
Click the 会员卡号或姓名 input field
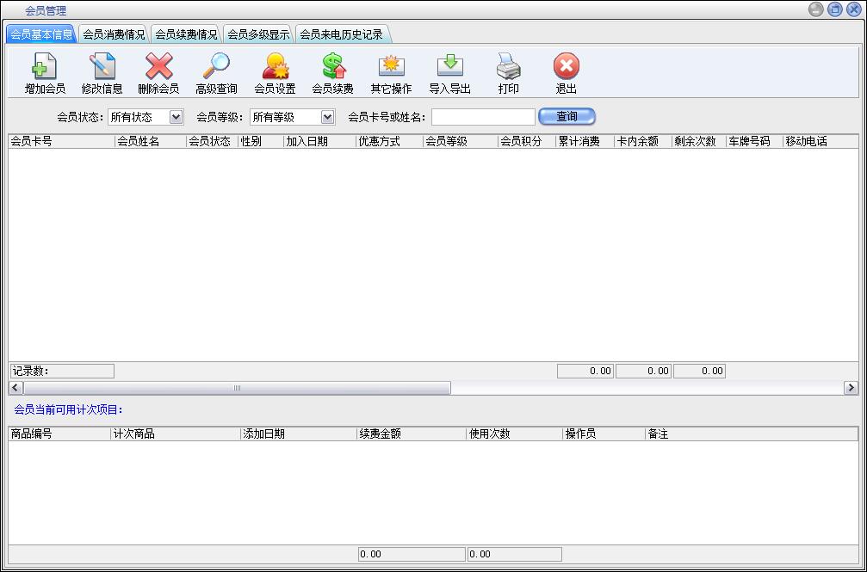pos(483,117)
